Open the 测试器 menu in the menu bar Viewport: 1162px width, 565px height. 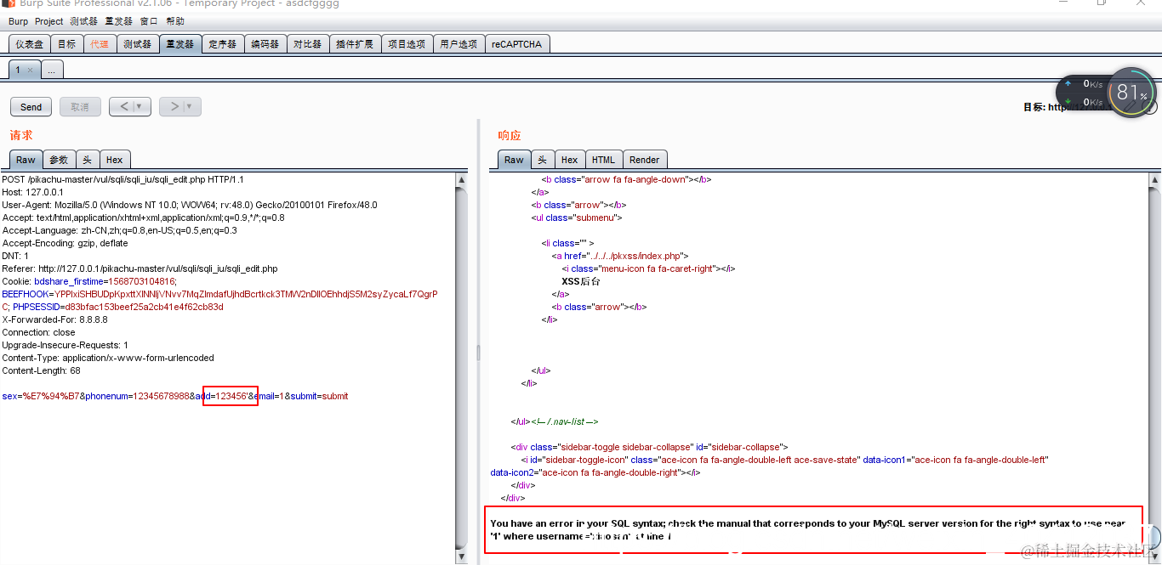[83, 21]
